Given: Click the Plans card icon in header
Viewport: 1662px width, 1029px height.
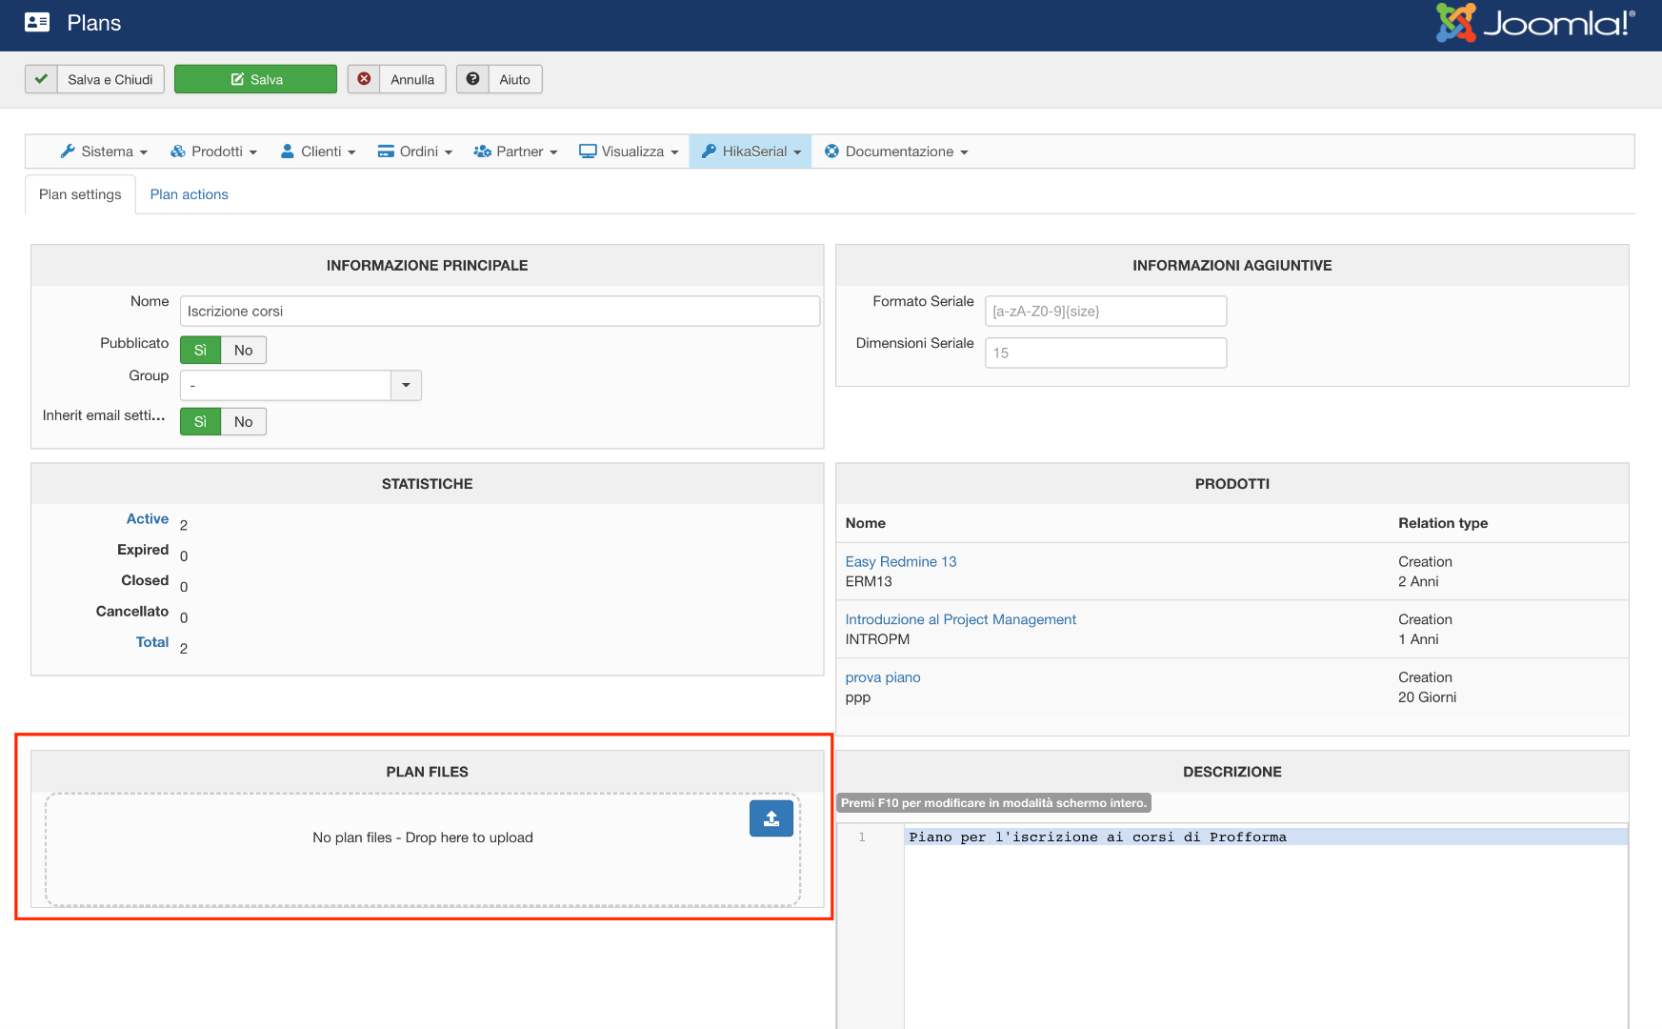Looking at the screenshot, I should click(x=37, y=23).
